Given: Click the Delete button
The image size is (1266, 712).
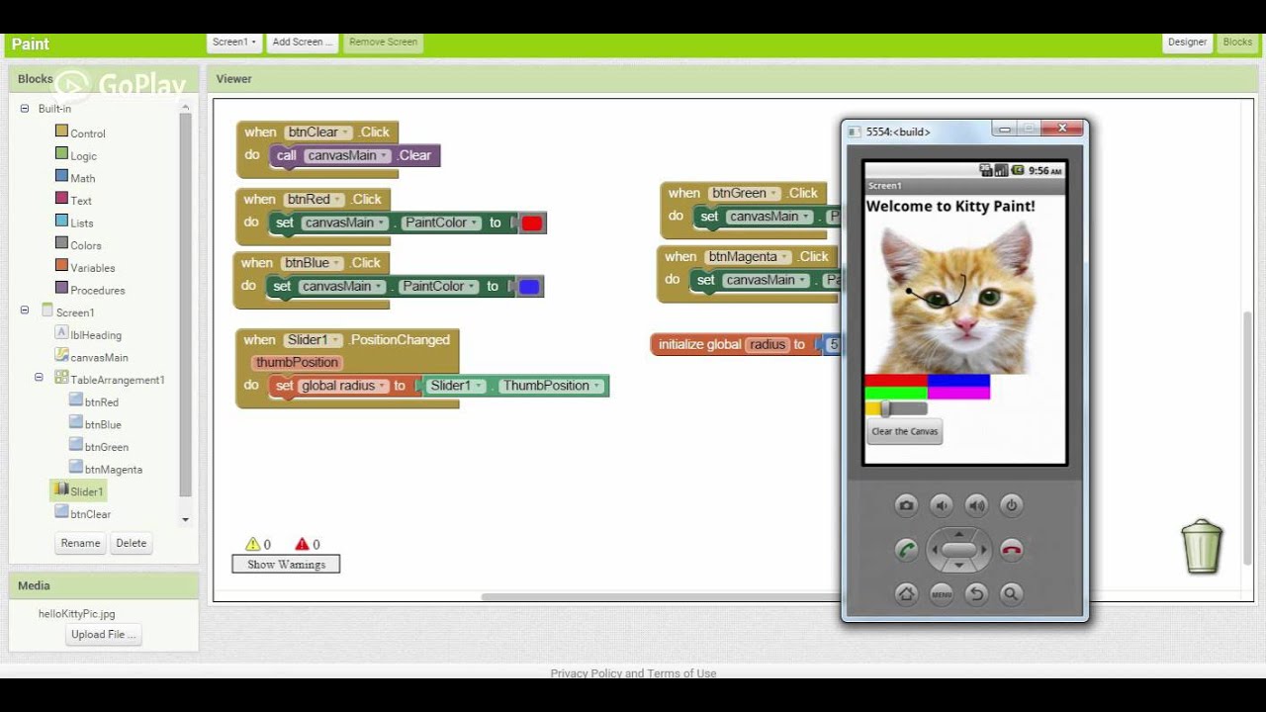Looking at the screenshot, I should pos(131,543).
